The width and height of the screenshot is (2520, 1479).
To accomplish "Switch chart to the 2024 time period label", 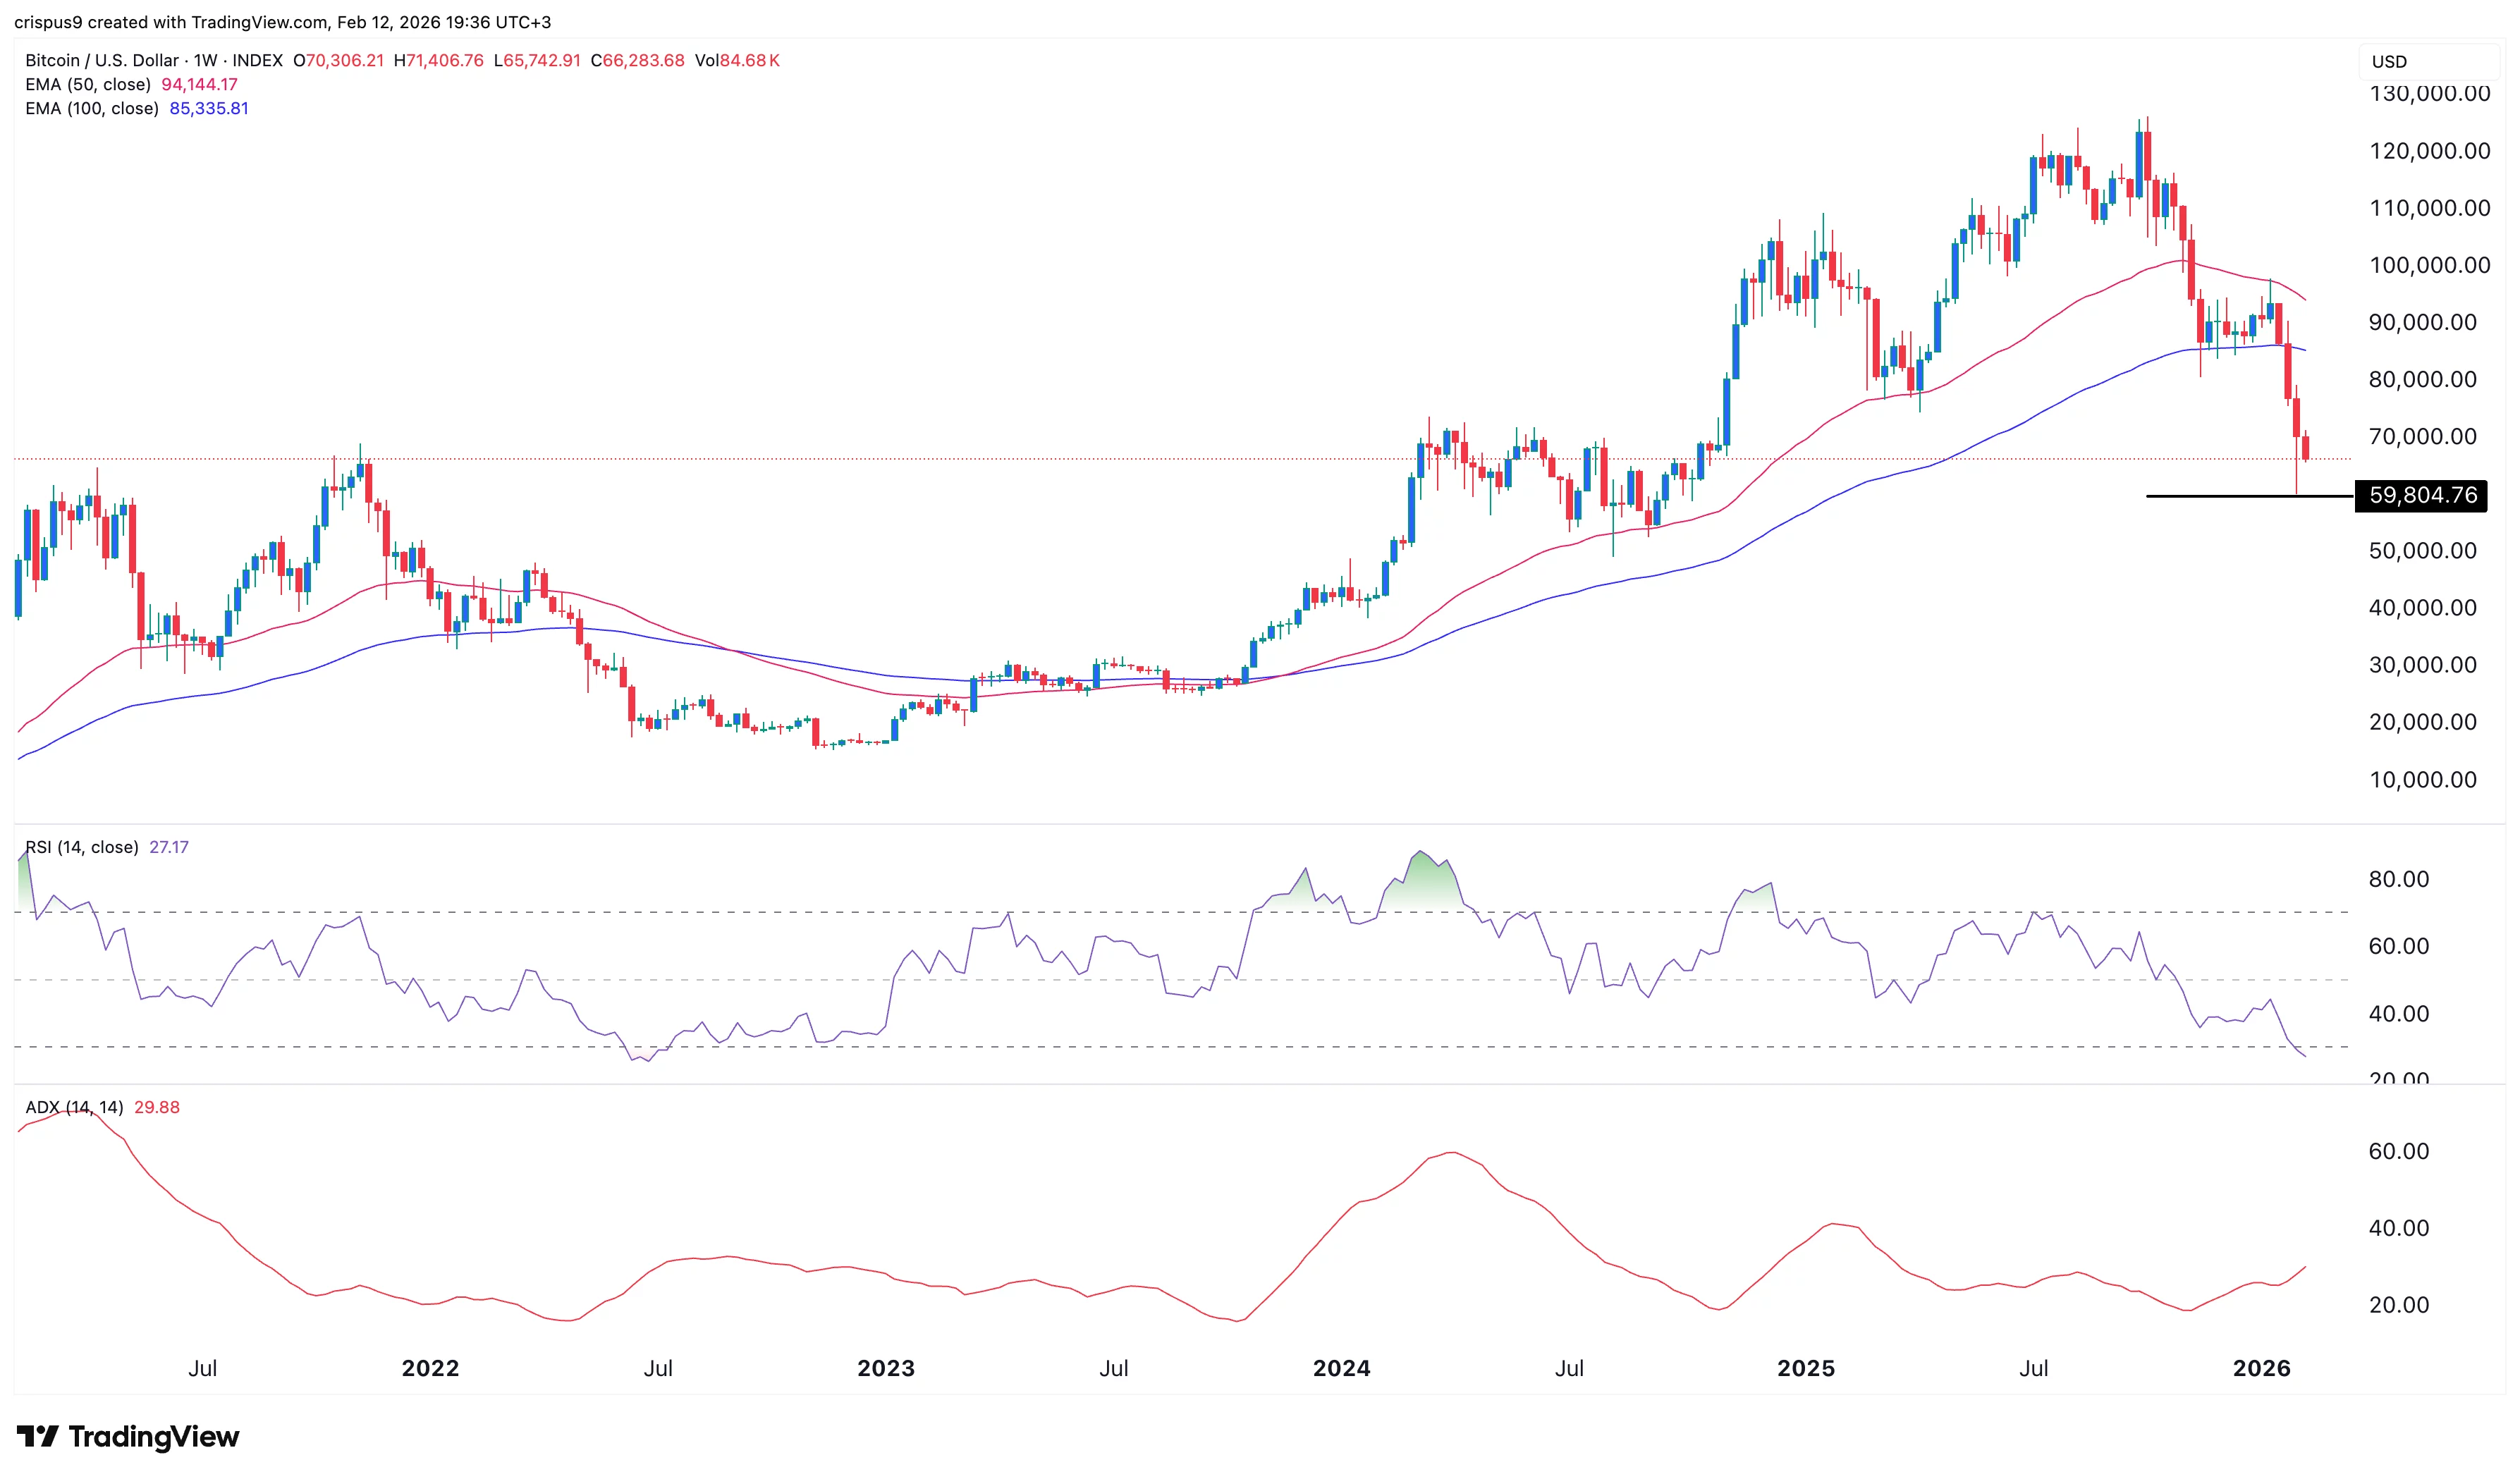I will [x=1342, y=1368].
